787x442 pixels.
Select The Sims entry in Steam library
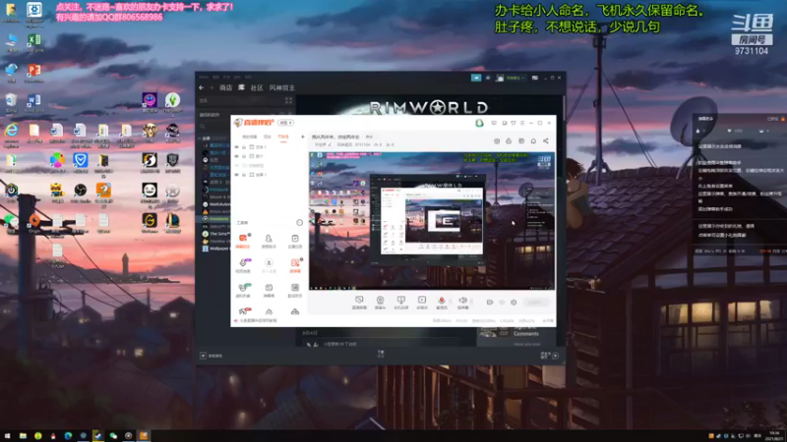[216, 234]
